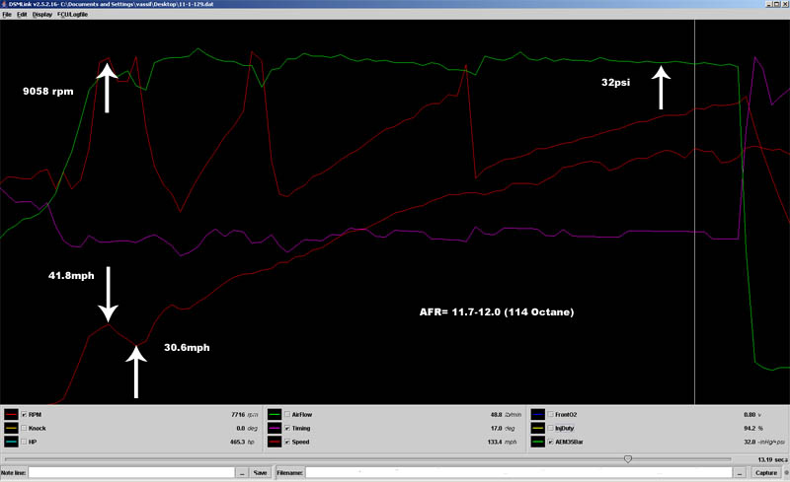Open the Display menu
This screenshot has width=790, height=482.
pyautogui.click(x=41, y=15)
